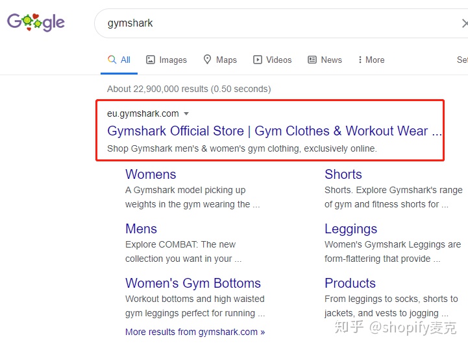Click the Images tab icon
Screen dimensions: 468x348
(151, 60)
